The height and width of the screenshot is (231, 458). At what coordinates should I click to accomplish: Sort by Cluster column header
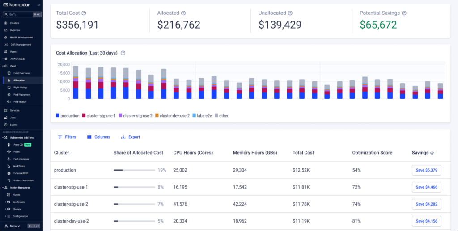click(61, 152)
